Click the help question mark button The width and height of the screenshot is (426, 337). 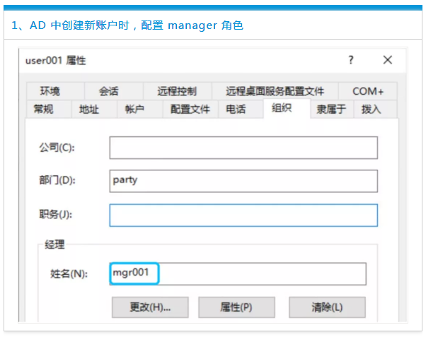pos(350,60)
